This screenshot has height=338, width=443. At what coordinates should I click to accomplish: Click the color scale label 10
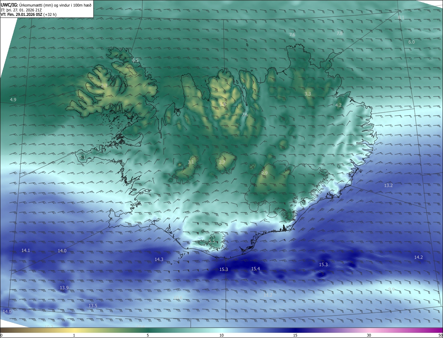tap(221, 335)
